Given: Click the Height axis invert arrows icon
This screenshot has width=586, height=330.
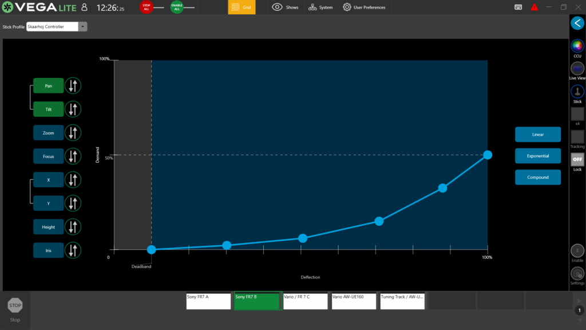Looking at the screenshot, I should coord(73,227).
